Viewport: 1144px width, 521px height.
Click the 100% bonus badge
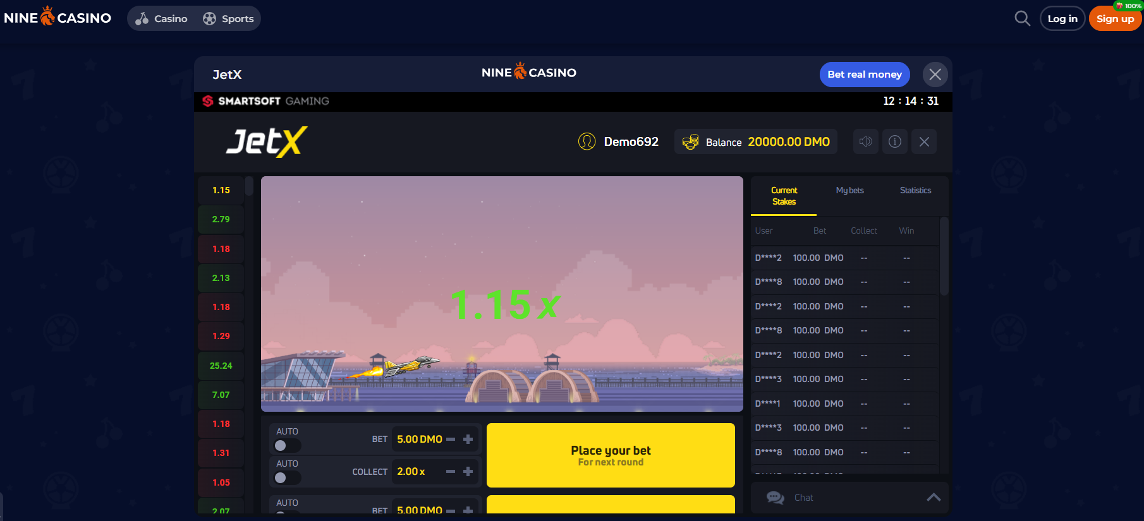click(1128, 6)
